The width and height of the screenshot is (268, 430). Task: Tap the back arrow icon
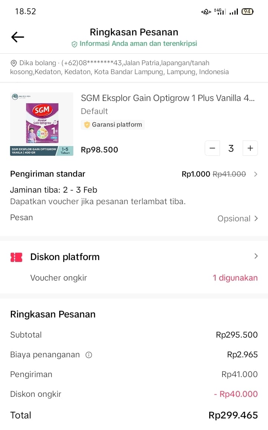[17, 37]
